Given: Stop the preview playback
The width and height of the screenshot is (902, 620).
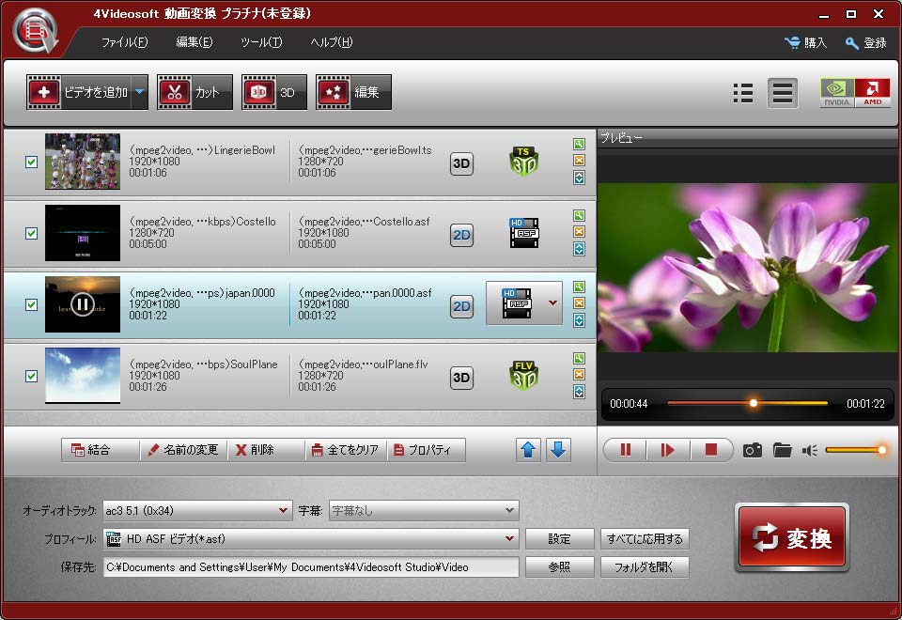Looking at the screenshot, I should (711, 450).
